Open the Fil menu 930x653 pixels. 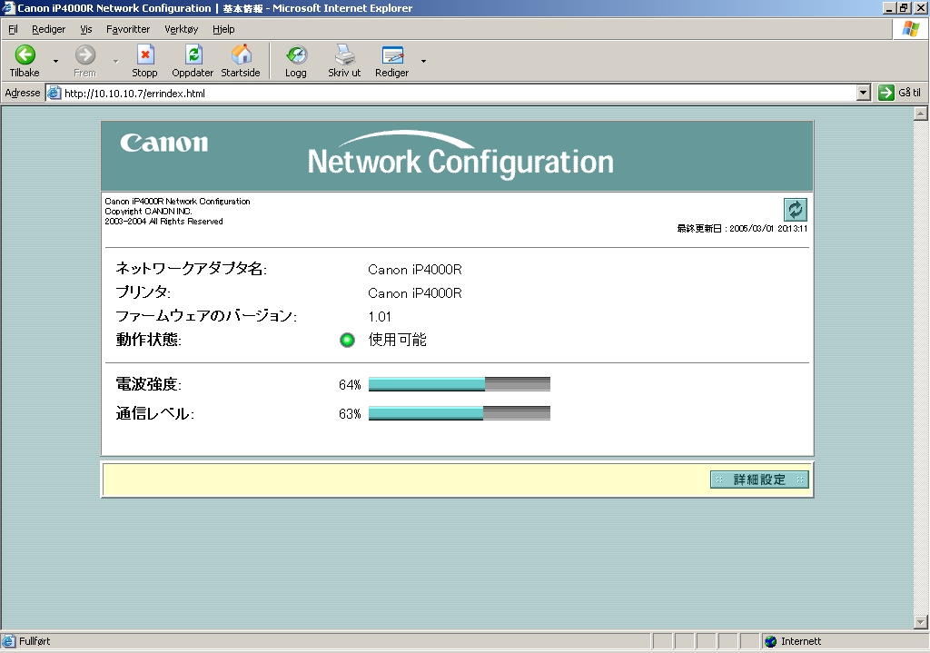(13, 29)
